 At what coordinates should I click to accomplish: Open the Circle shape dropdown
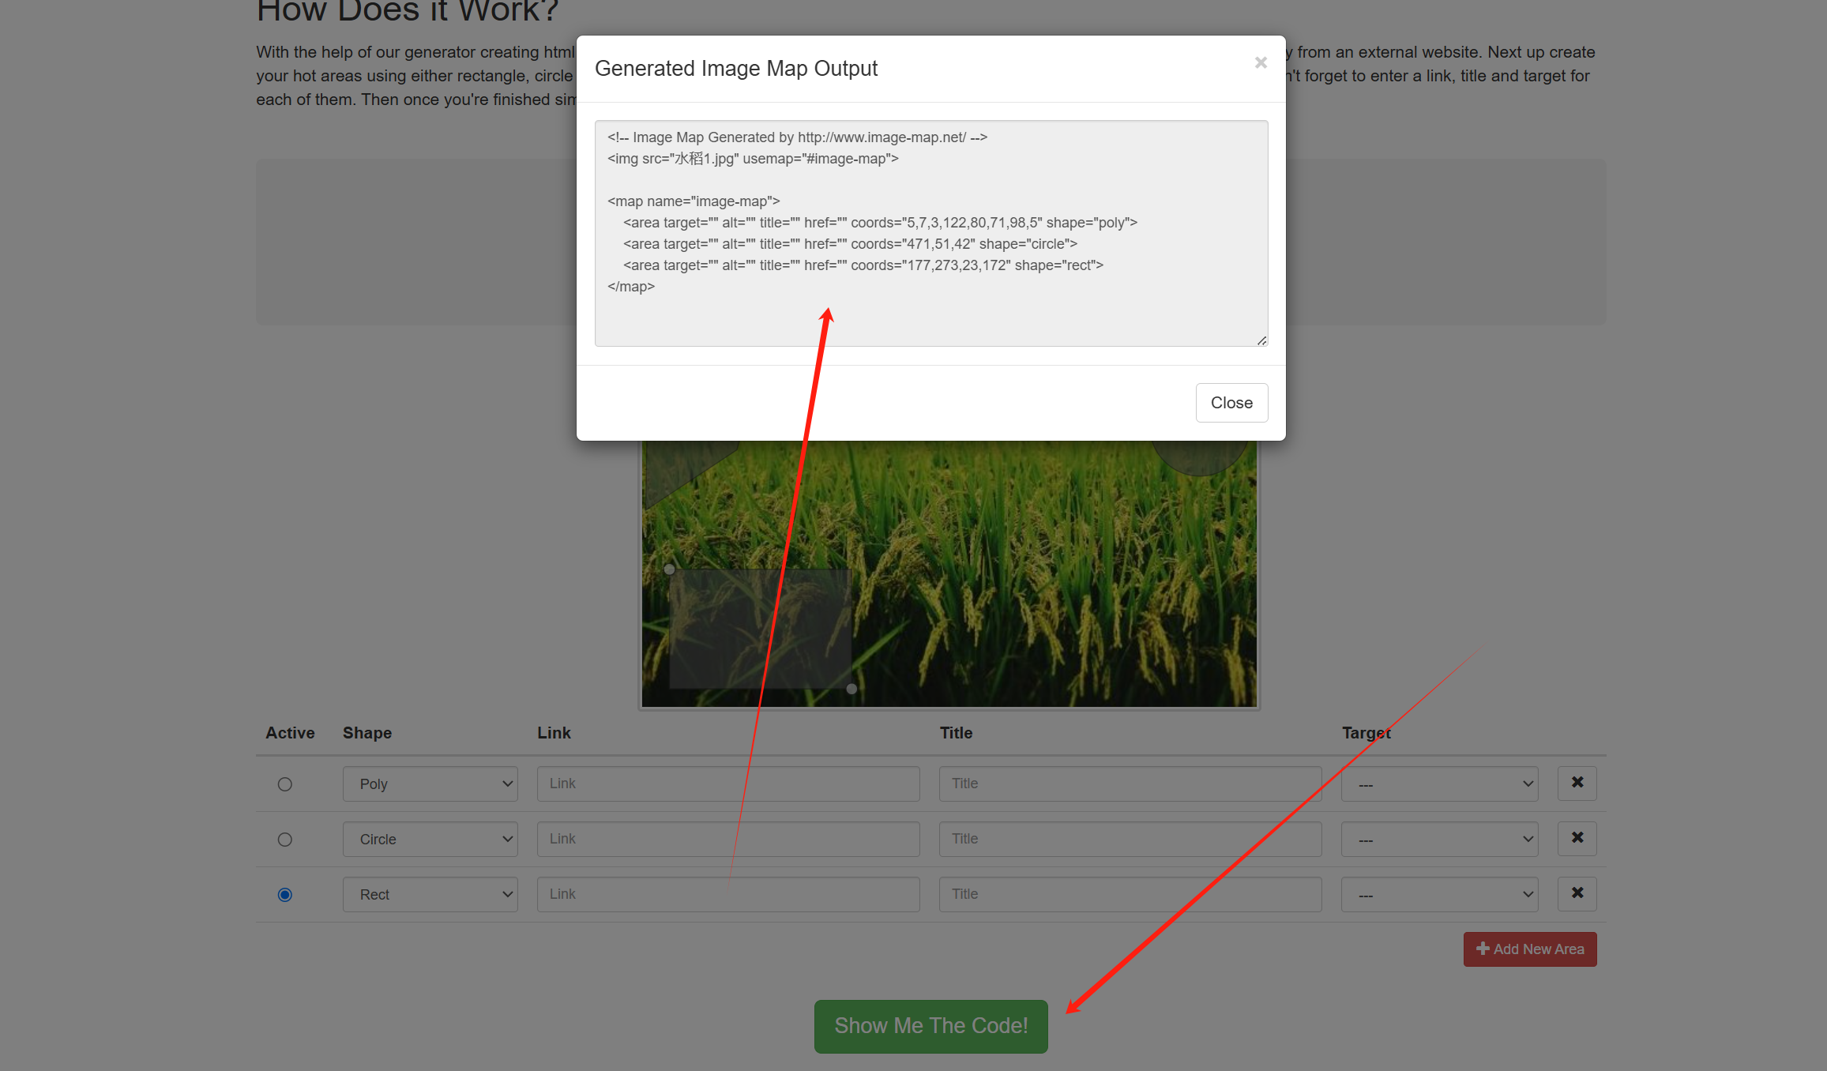(430, 840)
